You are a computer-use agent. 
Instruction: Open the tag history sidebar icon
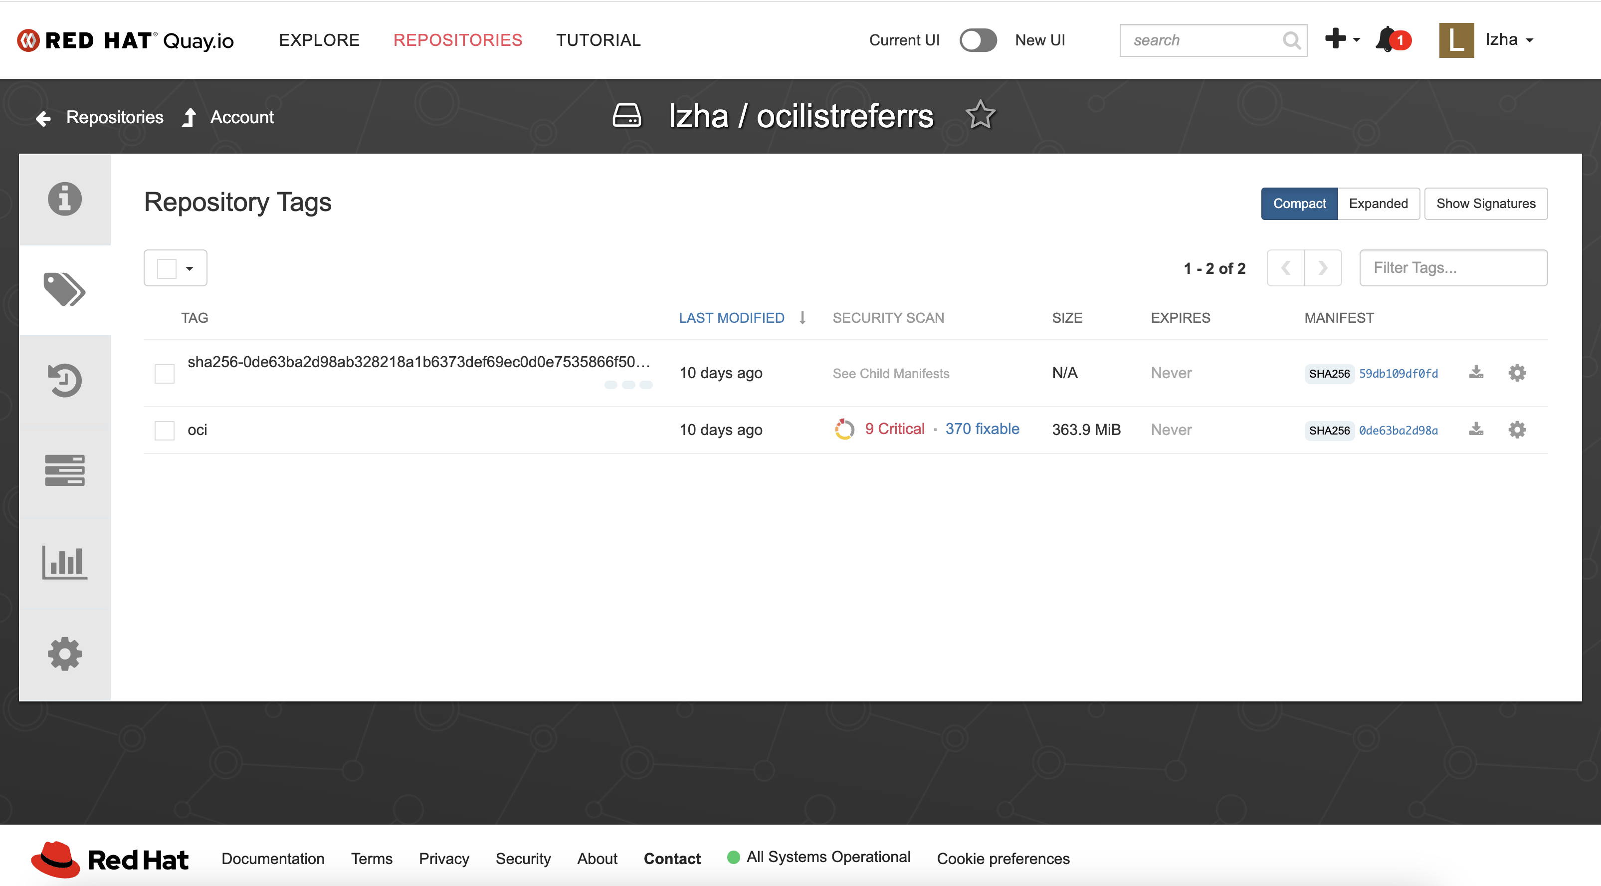pyautogui.click(x=65, y=380)
